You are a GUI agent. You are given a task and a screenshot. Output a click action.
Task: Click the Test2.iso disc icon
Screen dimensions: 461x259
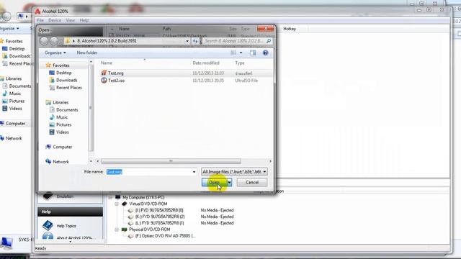104,80
